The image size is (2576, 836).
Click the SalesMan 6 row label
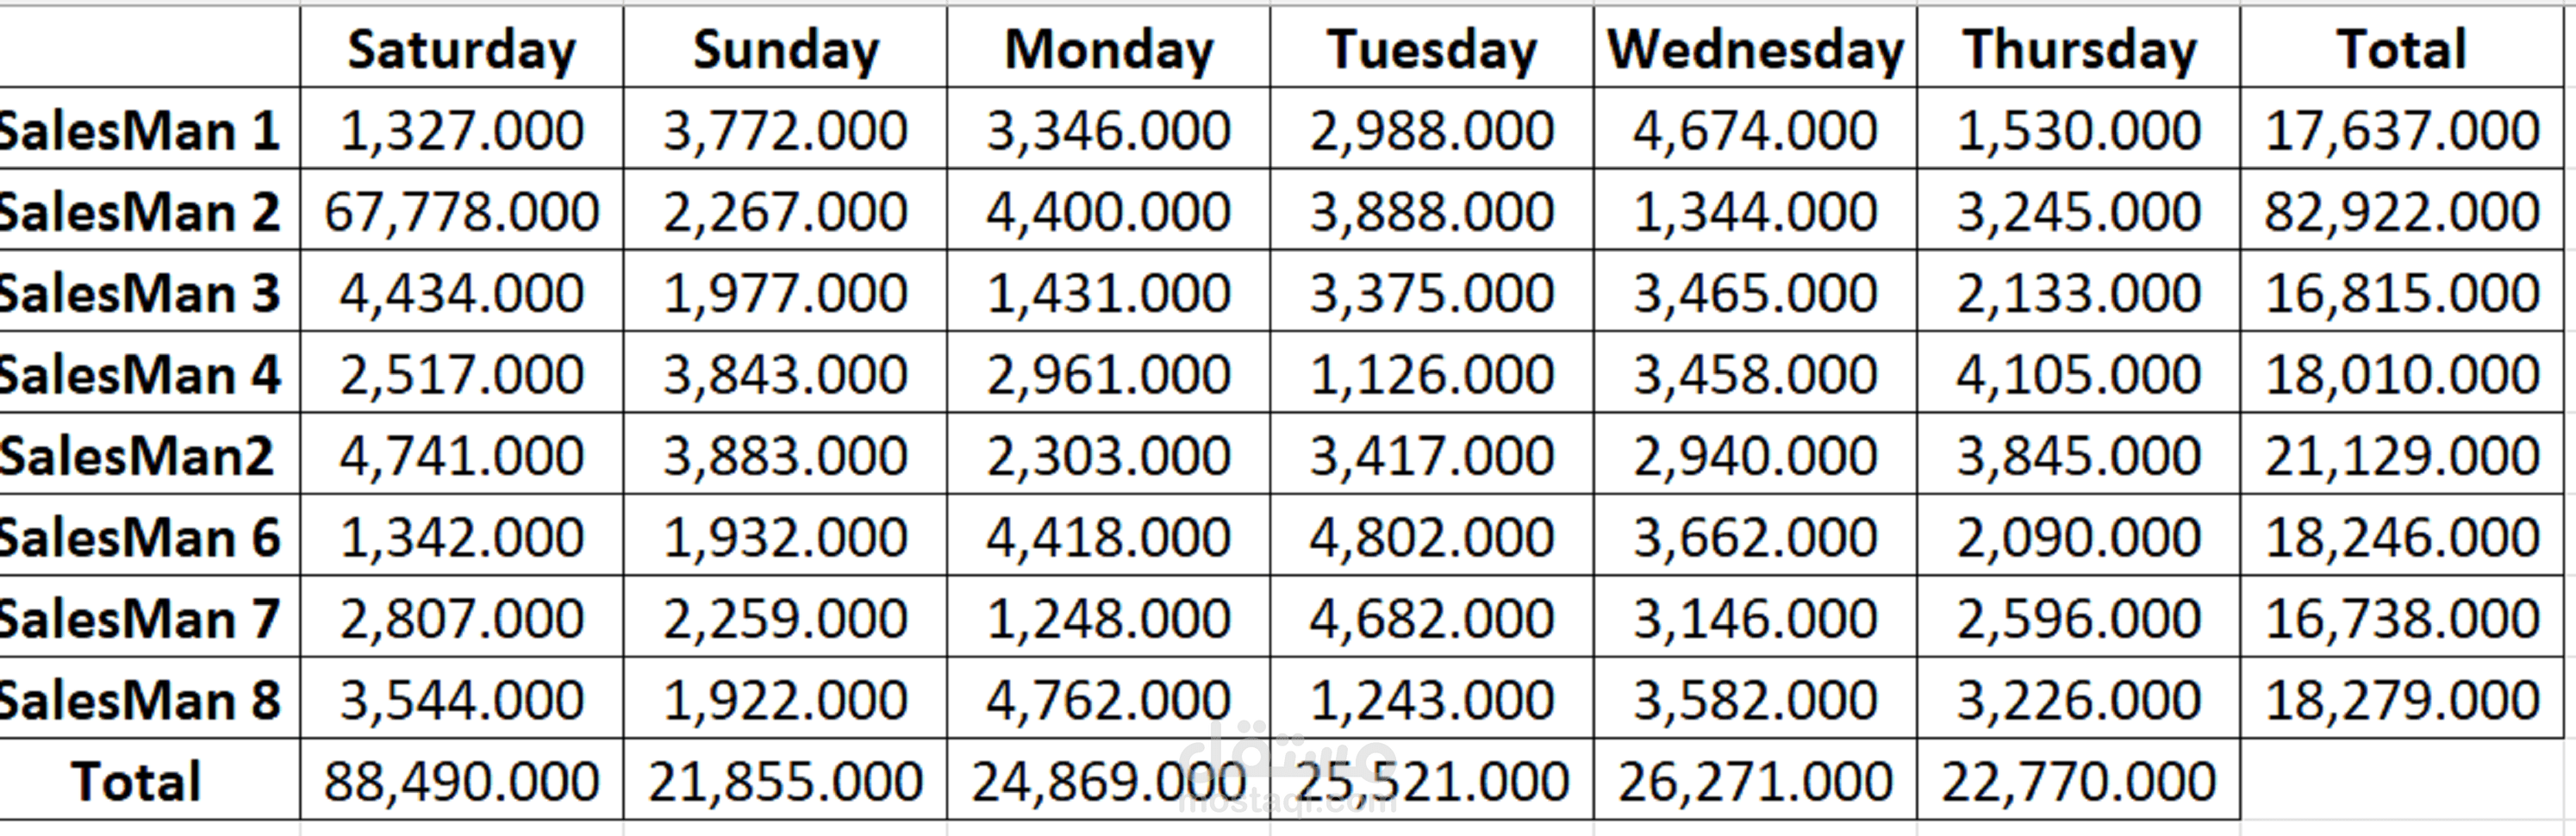tap(141, 537)
